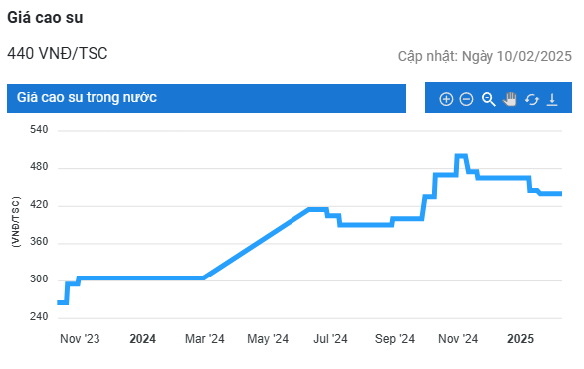Screen dimensions: 584x369
Task: Click the zoom in plus icon
Action: click(446, 99)
